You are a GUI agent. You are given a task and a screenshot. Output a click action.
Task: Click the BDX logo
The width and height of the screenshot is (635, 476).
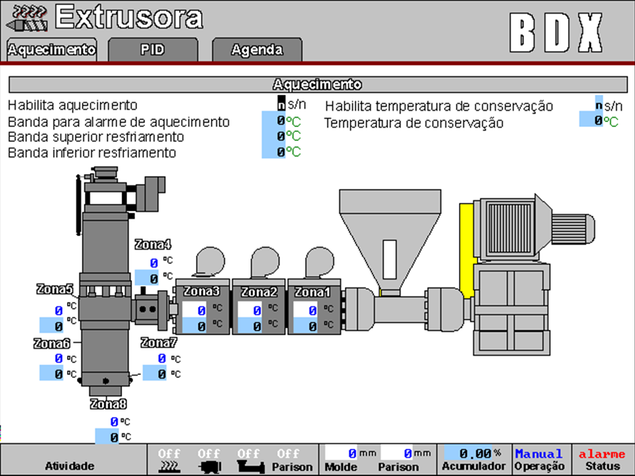pyautogui.click(x=556, y=32)
